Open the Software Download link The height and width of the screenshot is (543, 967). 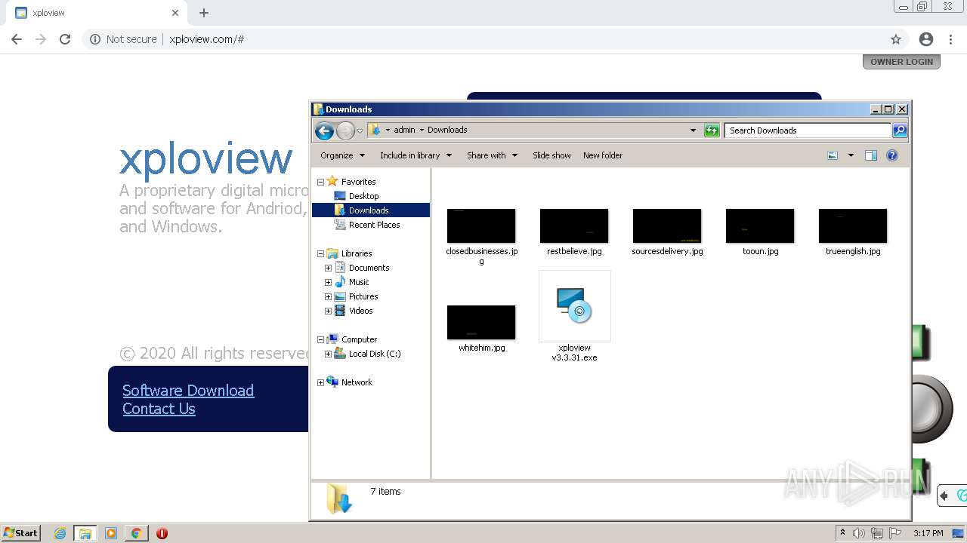(188, 391)
